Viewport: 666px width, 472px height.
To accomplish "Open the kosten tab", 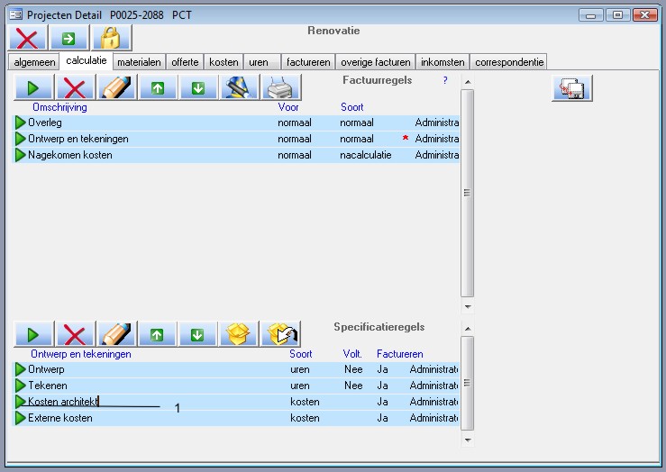I will (x=224, y=62).
